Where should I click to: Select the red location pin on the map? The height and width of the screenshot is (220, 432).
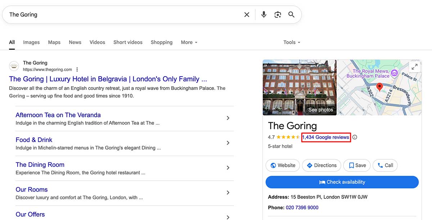coord(379,87)
